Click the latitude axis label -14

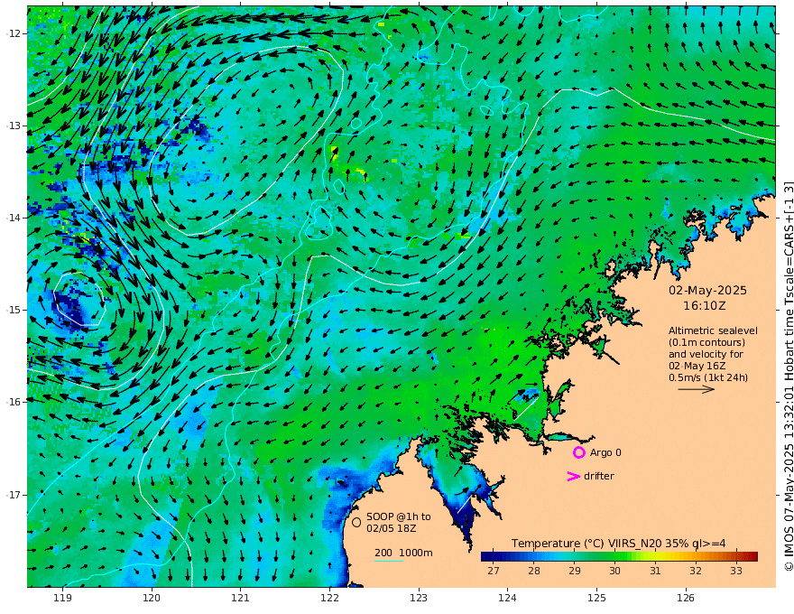(14, 218)
